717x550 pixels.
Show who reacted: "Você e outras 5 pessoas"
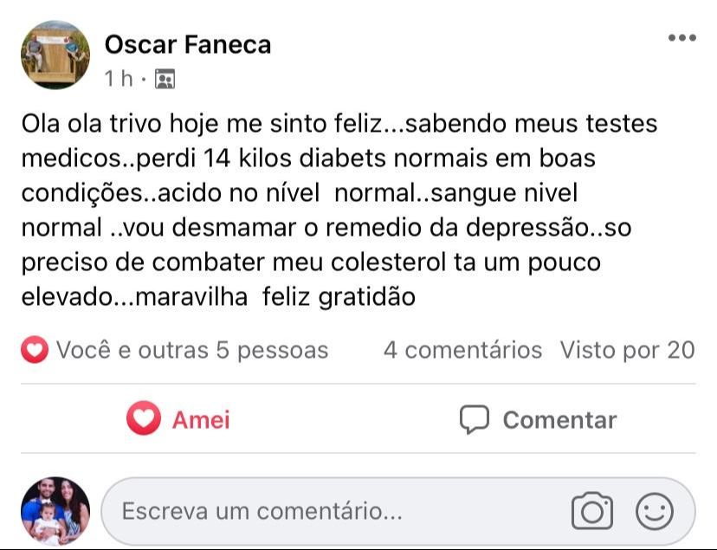[x=192, y=351]
